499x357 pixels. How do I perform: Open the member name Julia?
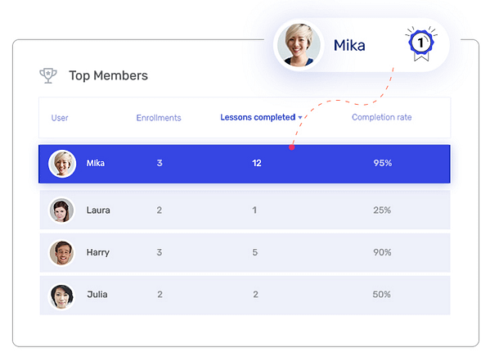pos(97,295)
